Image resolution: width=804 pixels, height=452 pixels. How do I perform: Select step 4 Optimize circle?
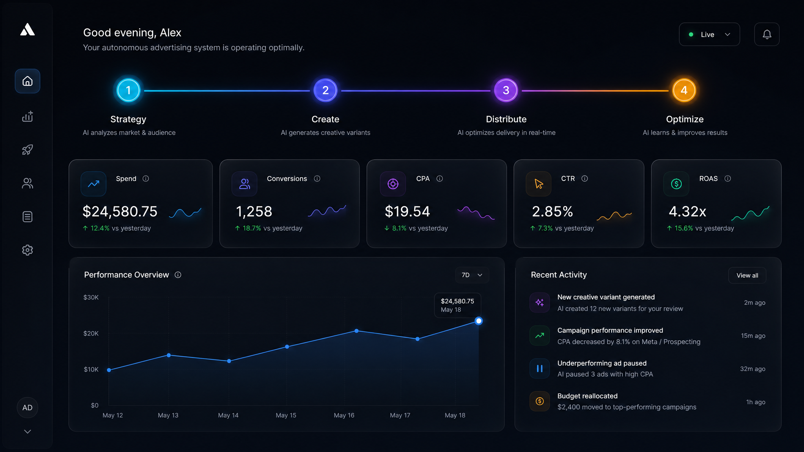point(684,90)
